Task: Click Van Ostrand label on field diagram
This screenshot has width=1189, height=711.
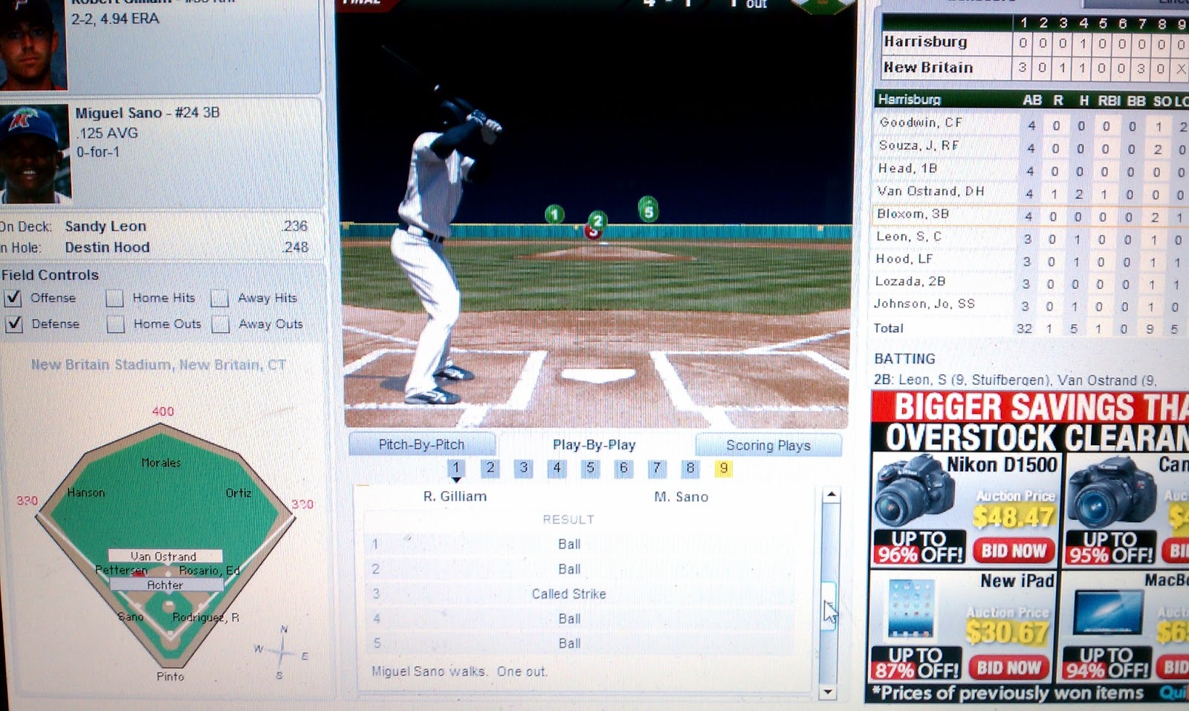Action: [x=164, y=556]
